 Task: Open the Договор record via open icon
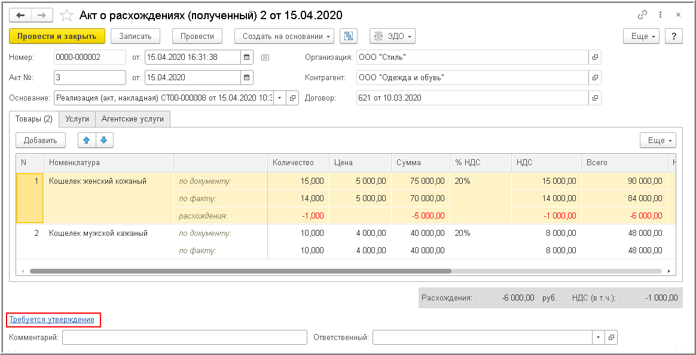tap(595, 98)
